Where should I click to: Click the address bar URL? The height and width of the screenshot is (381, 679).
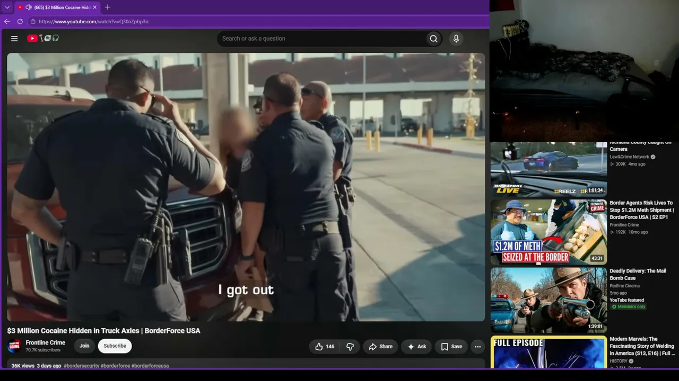click(x=94, y=22)
